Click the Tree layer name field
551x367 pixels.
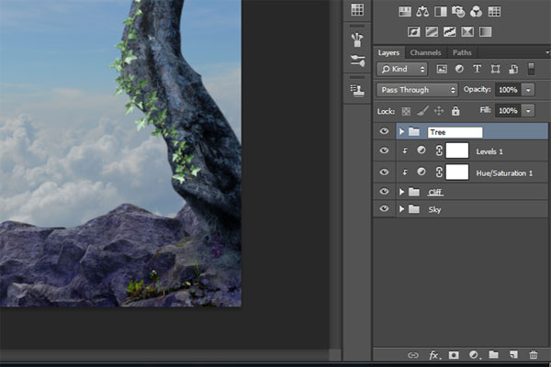click(455, 132)
